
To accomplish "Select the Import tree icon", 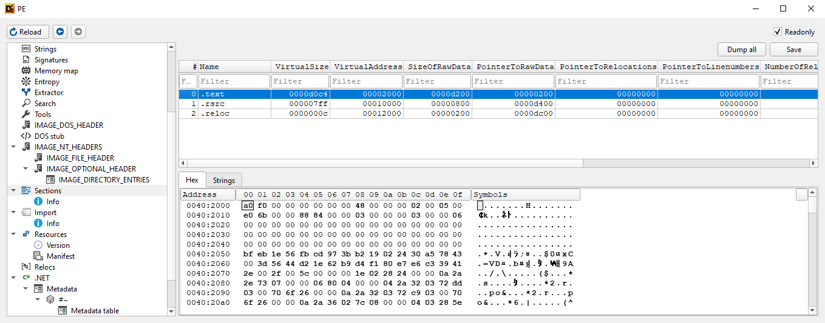I will click(x=25, y=212).
